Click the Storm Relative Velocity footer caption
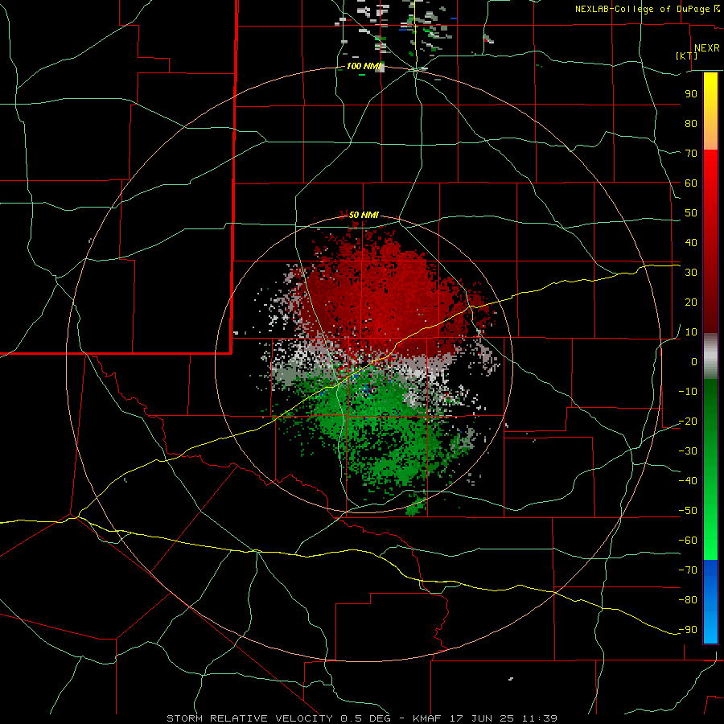 [x=361, y=718]
